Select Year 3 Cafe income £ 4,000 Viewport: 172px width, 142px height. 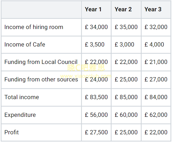point(154,45)
